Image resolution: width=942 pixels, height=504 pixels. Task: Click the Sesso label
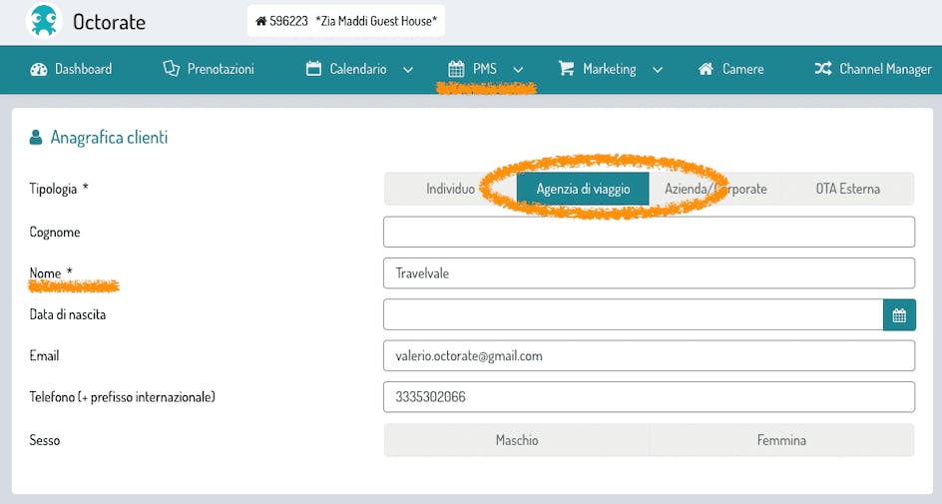[x=45, y=440]
